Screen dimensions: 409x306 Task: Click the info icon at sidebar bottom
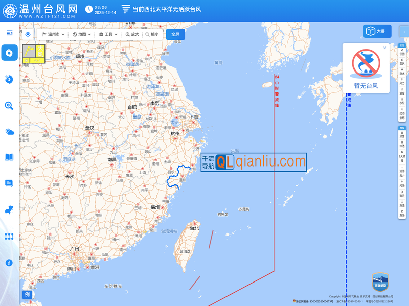tap(9, 263)
